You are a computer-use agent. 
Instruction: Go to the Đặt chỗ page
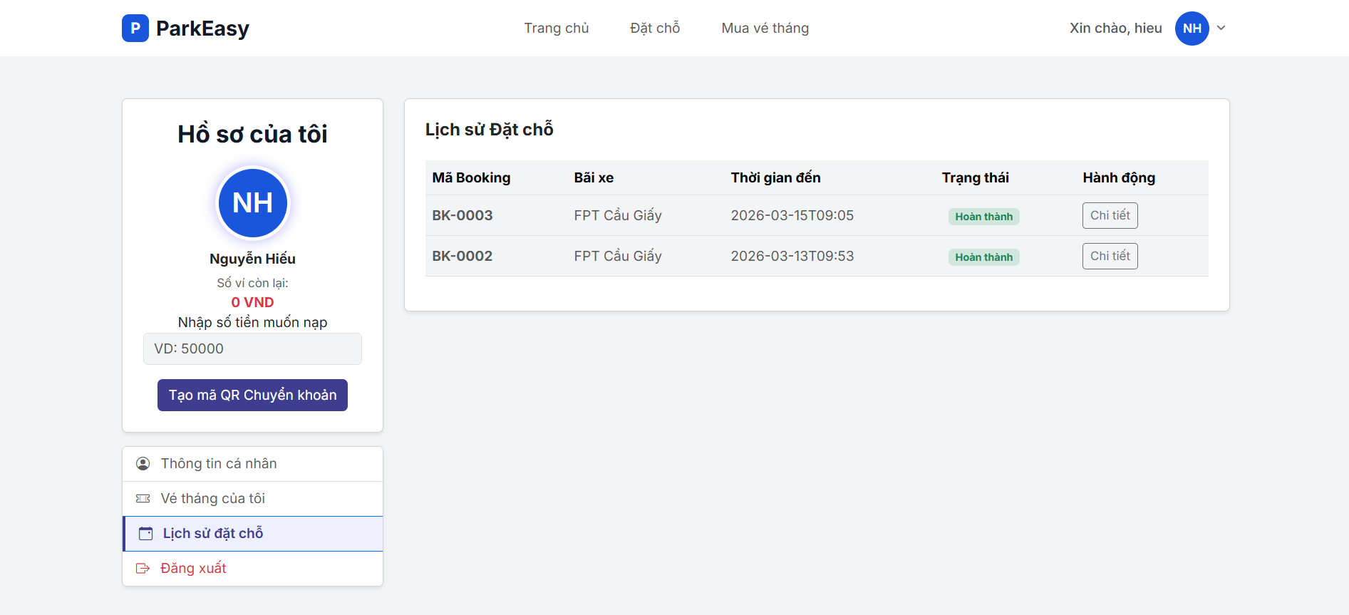[x=654, y=29]
